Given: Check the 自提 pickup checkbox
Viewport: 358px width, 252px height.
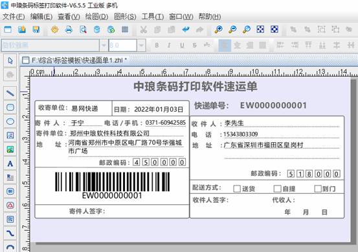Looking at the screenshot, I should 277,189.
